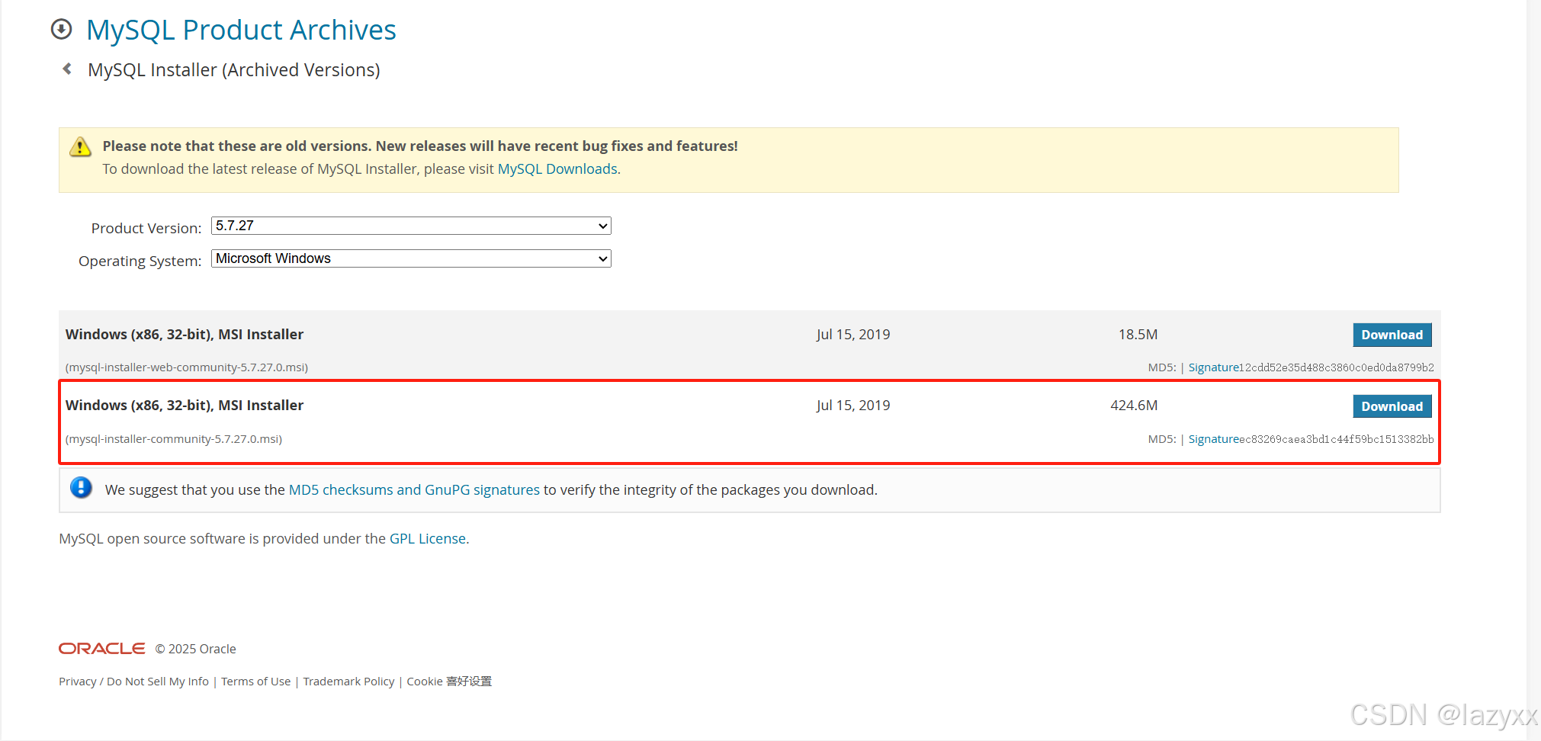
Task: Open the Trademark Policy footer link
Action: 348,682
